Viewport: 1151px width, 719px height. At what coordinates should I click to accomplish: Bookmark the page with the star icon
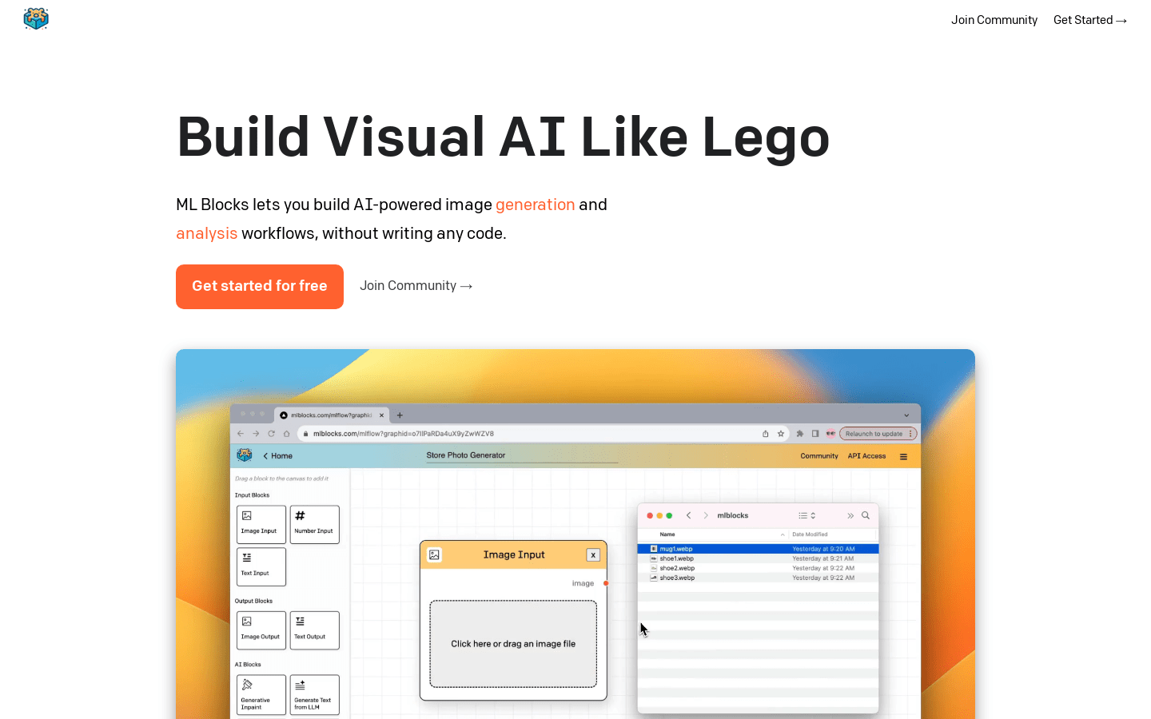click(781, 434)
